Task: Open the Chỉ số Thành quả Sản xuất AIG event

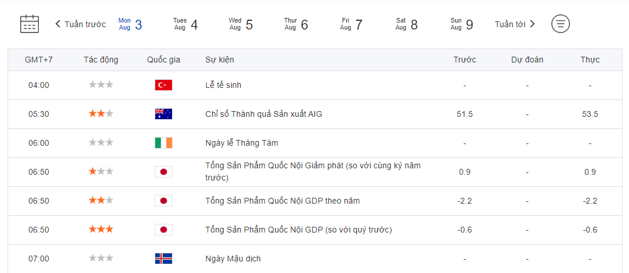Action: (x=264, y=114)
